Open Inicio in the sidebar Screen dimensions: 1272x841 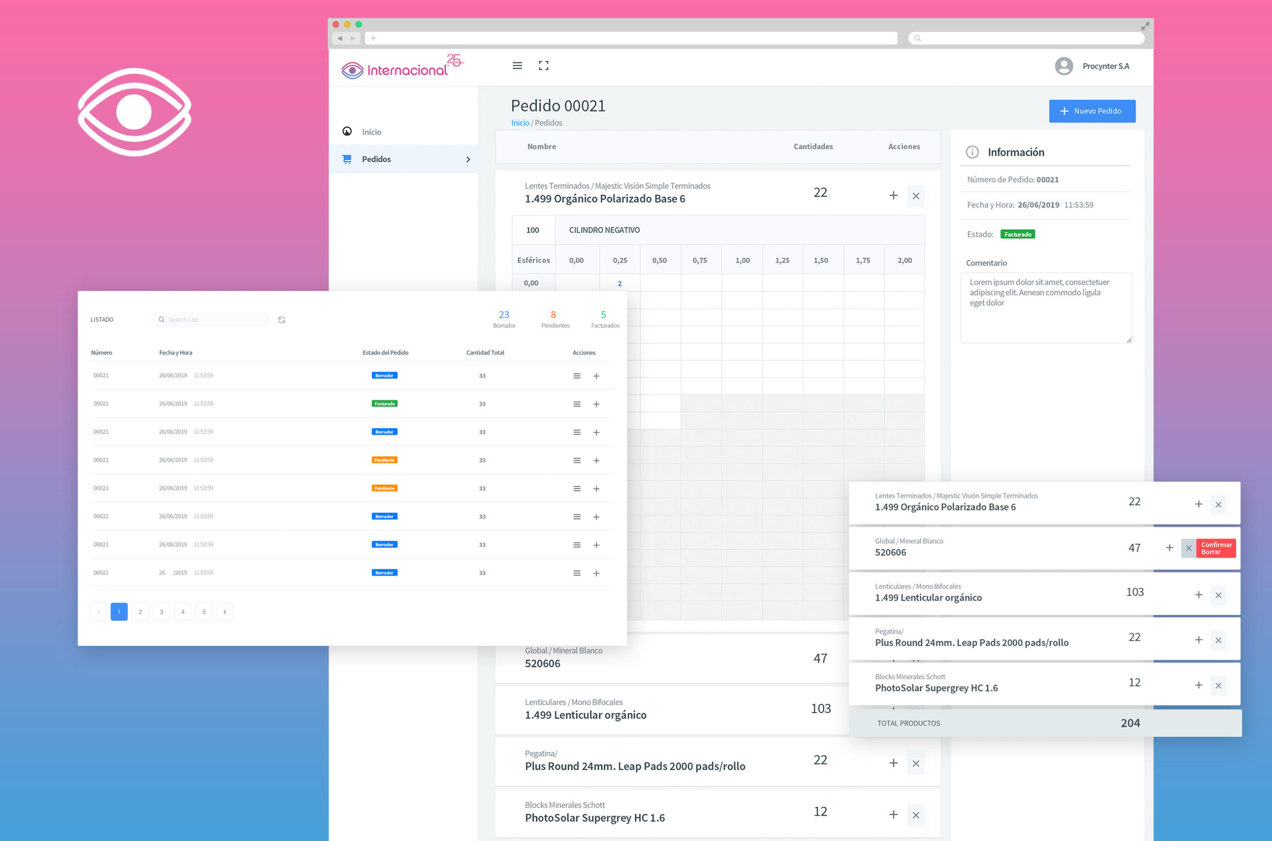tap(371, 132)
